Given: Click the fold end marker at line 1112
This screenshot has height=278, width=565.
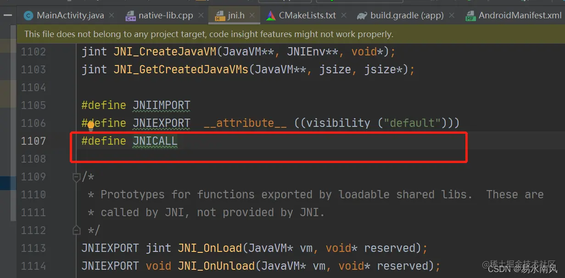Looking at the screenshot, I should 77,230.
